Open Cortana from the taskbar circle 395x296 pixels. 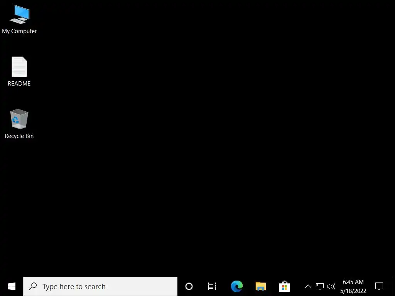click(x=189, y=286)
